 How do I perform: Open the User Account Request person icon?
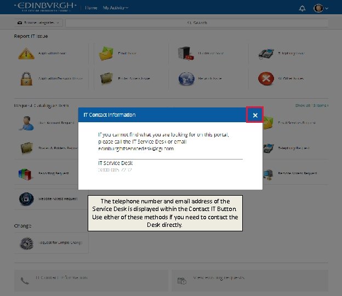[x=26, y=123]
